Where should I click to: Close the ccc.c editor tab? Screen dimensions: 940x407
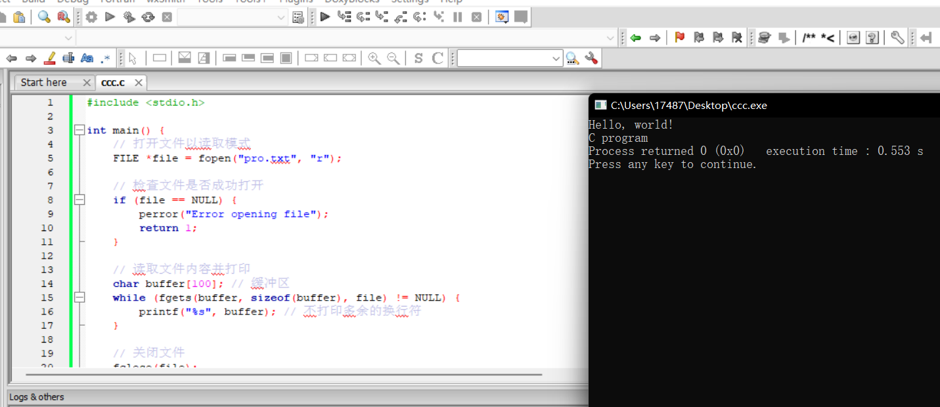(139, 83)
